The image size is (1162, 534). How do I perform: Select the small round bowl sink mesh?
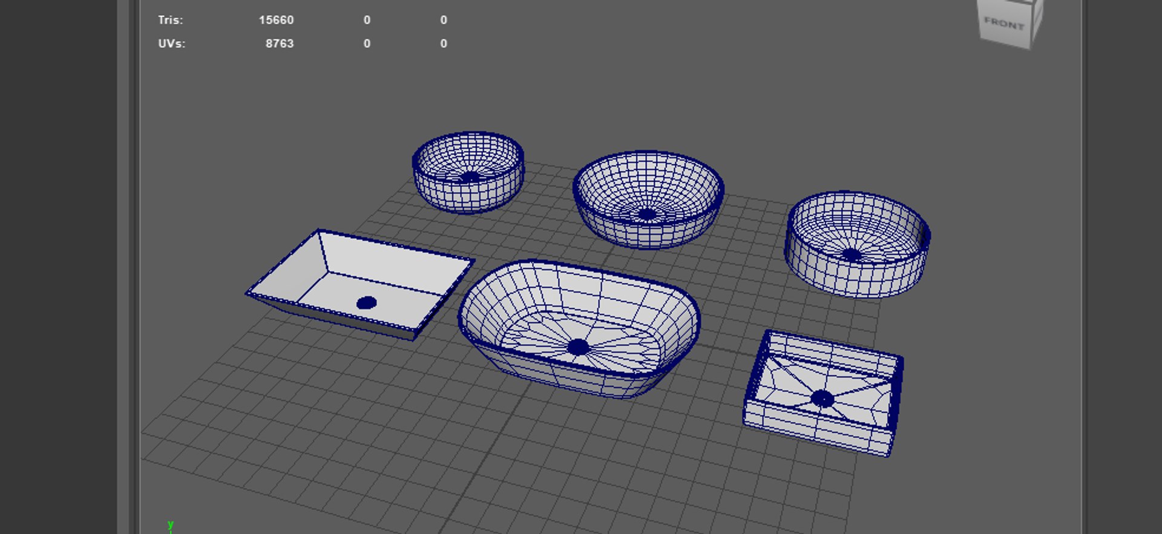pos(468,172)
